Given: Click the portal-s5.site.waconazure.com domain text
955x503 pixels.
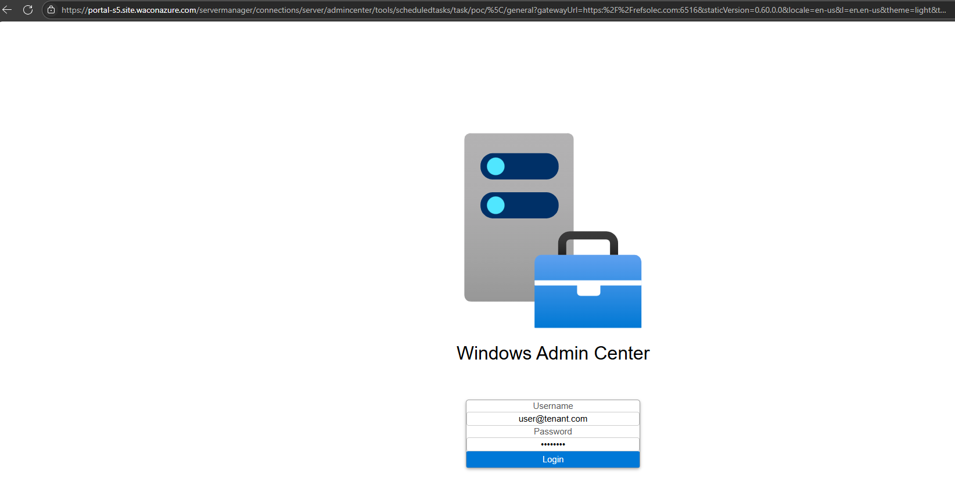Looking at the screenshot, I should 142,10.
